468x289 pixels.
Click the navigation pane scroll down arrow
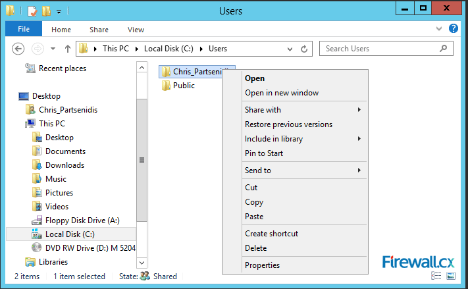pyautogui.click(x=142, y=263)
